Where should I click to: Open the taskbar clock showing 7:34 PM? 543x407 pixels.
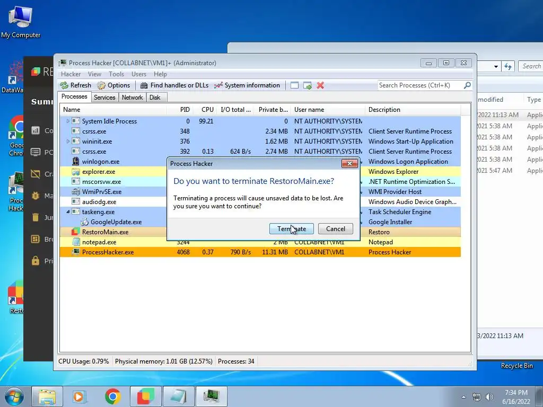click(x=516, y=397)
